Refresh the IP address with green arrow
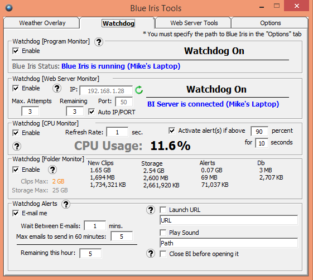The image size is (313, 280). [x=139, y=90]
